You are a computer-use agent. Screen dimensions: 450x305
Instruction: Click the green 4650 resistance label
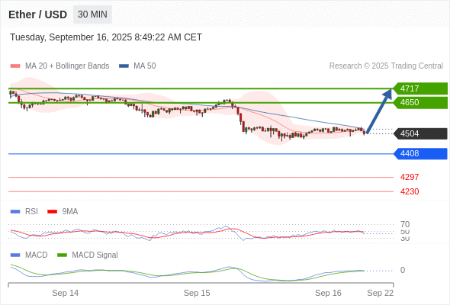pyautogui.click(x=420, y=102)
